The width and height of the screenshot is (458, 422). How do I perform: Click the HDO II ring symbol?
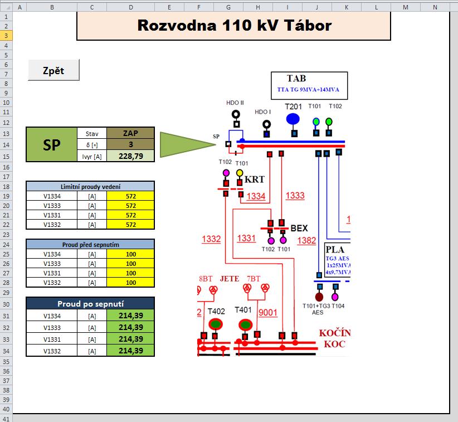(236, 115)
